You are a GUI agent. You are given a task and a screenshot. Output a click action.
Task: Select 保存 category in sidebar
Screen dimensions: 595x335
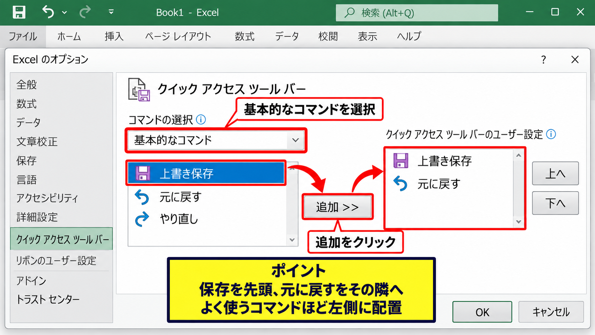point(61,161)
